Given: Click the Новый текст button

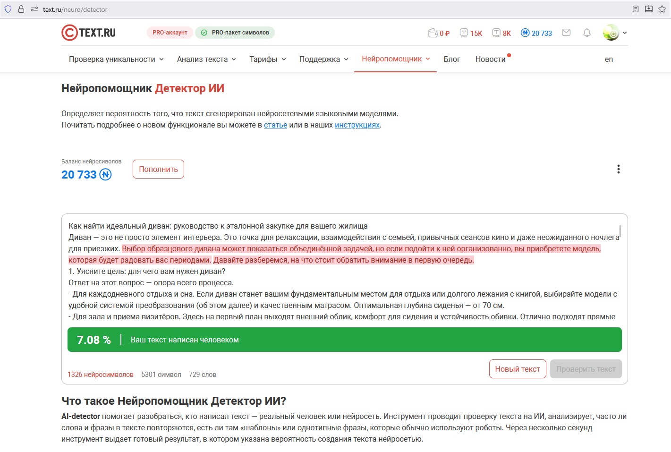Looking at the screenshot, I should [x=518, y=369].
